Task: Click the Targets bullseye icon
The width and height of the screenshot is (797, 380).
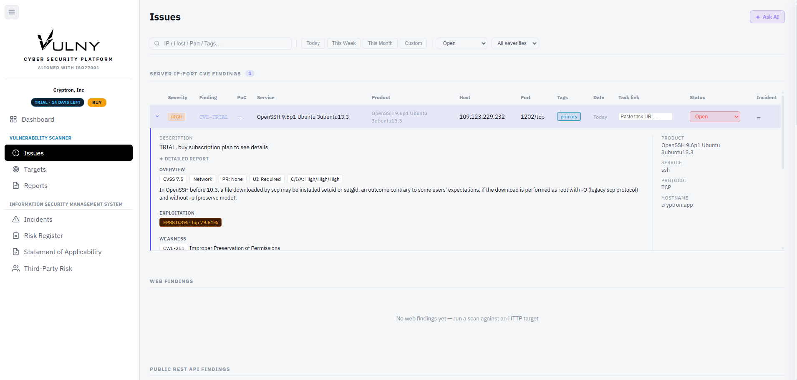Action: (x=16, y=169)
